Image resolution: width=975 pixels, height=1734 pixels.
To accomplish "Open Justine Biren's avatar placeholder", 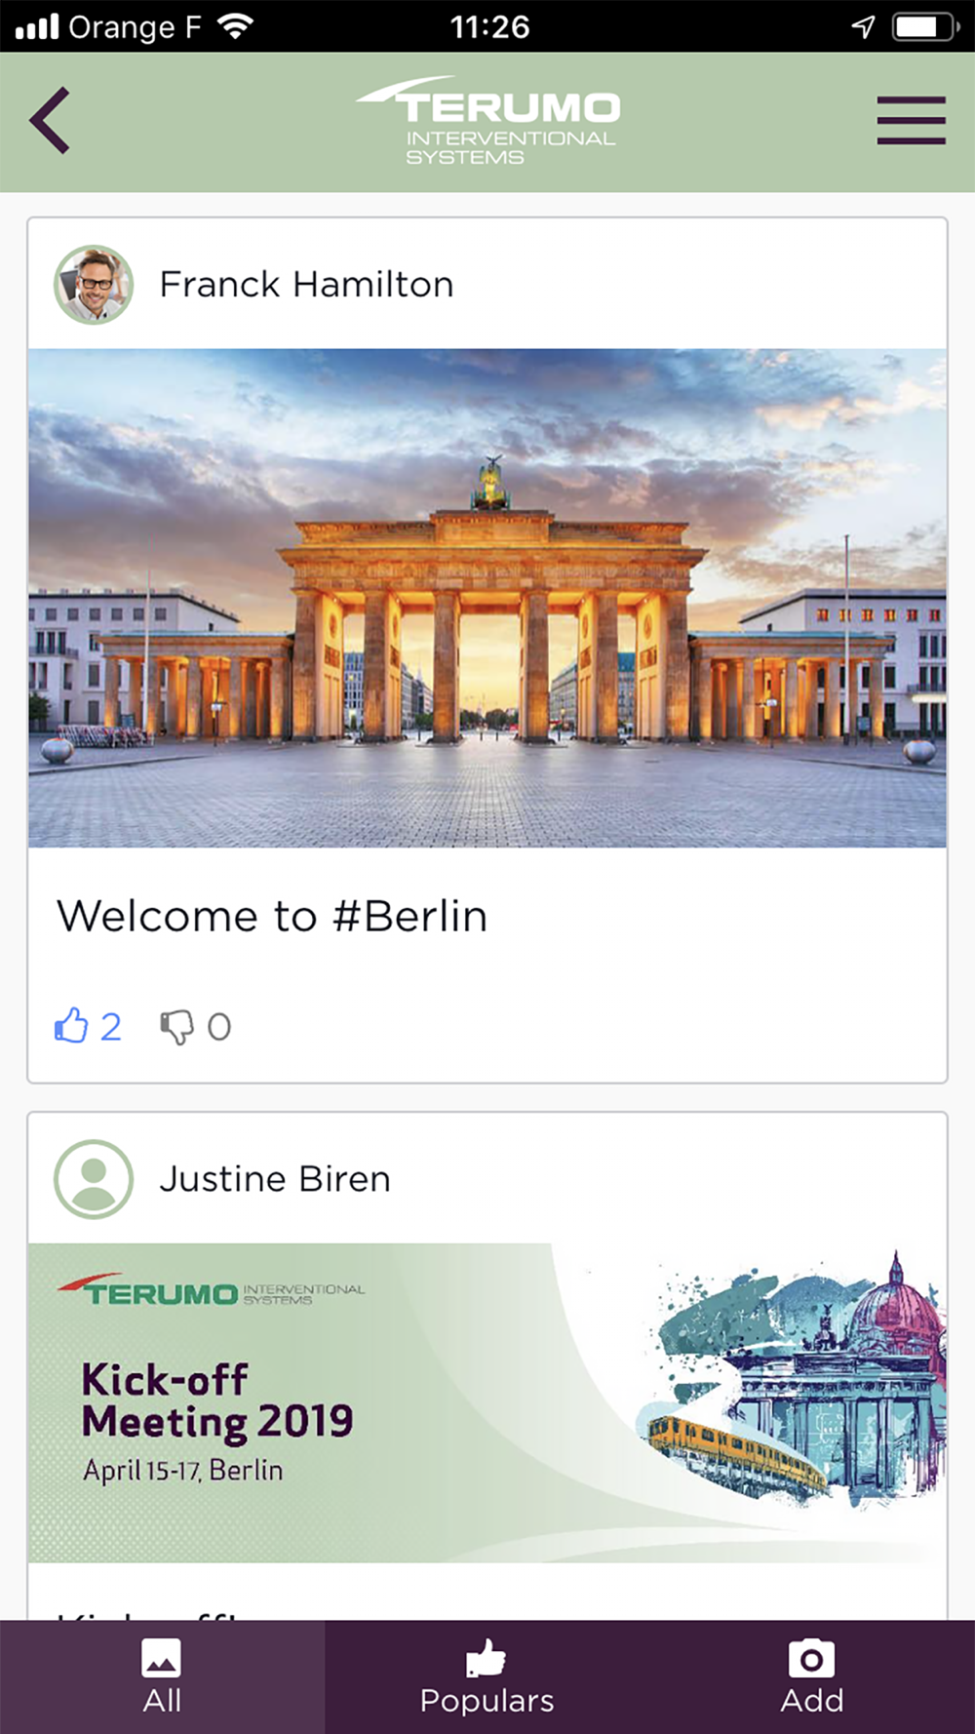I will pyautogui.click(x=94, y=1179).
